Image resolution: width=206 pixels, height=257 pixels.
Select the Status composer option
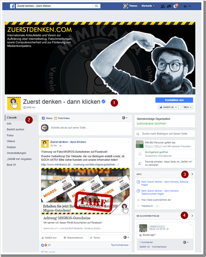pyautogui.click(x=47, y=118)
